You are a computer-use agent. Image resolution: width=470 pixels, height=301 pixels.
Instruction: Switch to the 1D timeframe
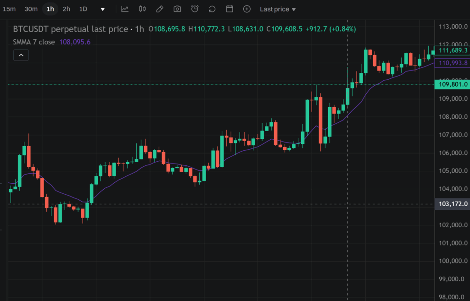point(83,9)
